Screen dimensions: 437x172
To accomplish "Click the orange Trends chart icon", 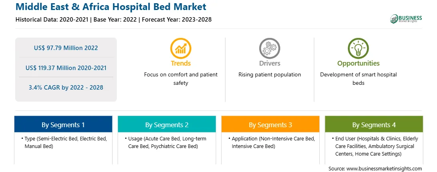I will point(180,48).
